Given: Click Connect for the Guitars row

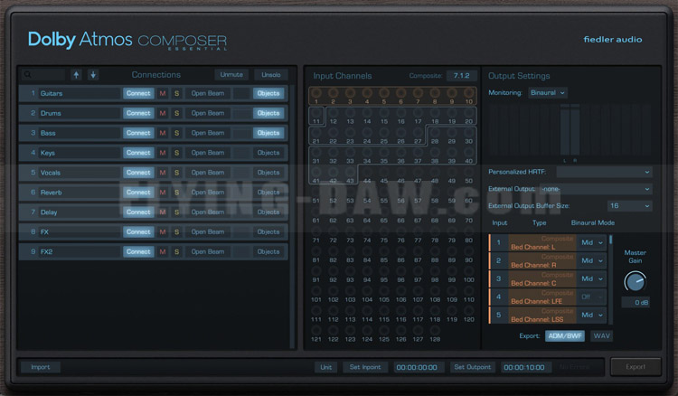Looking at the screenshot, I should pos(138,93).
